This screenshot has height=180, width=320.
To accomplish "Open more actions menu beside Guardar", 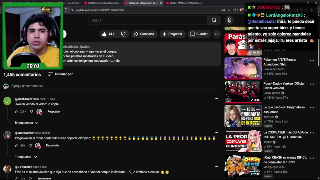I will click(x=217, y=34).
